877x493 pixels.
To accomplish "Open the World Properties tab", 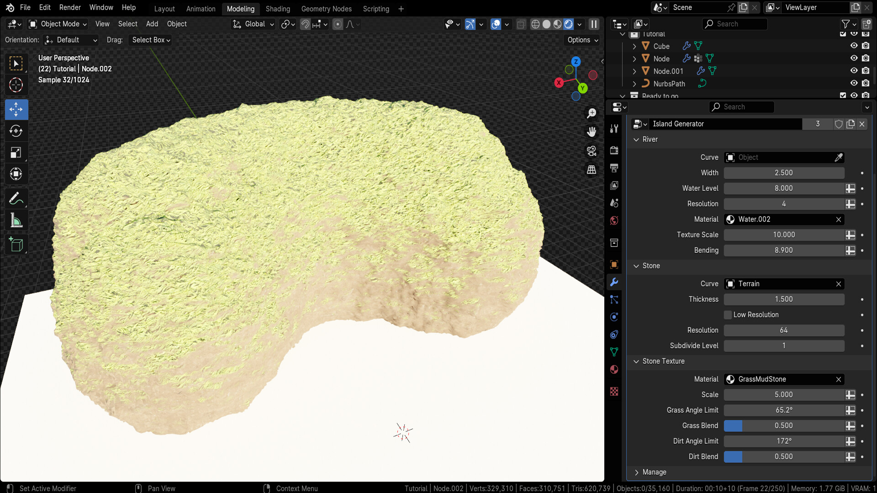I will point(614,220).
